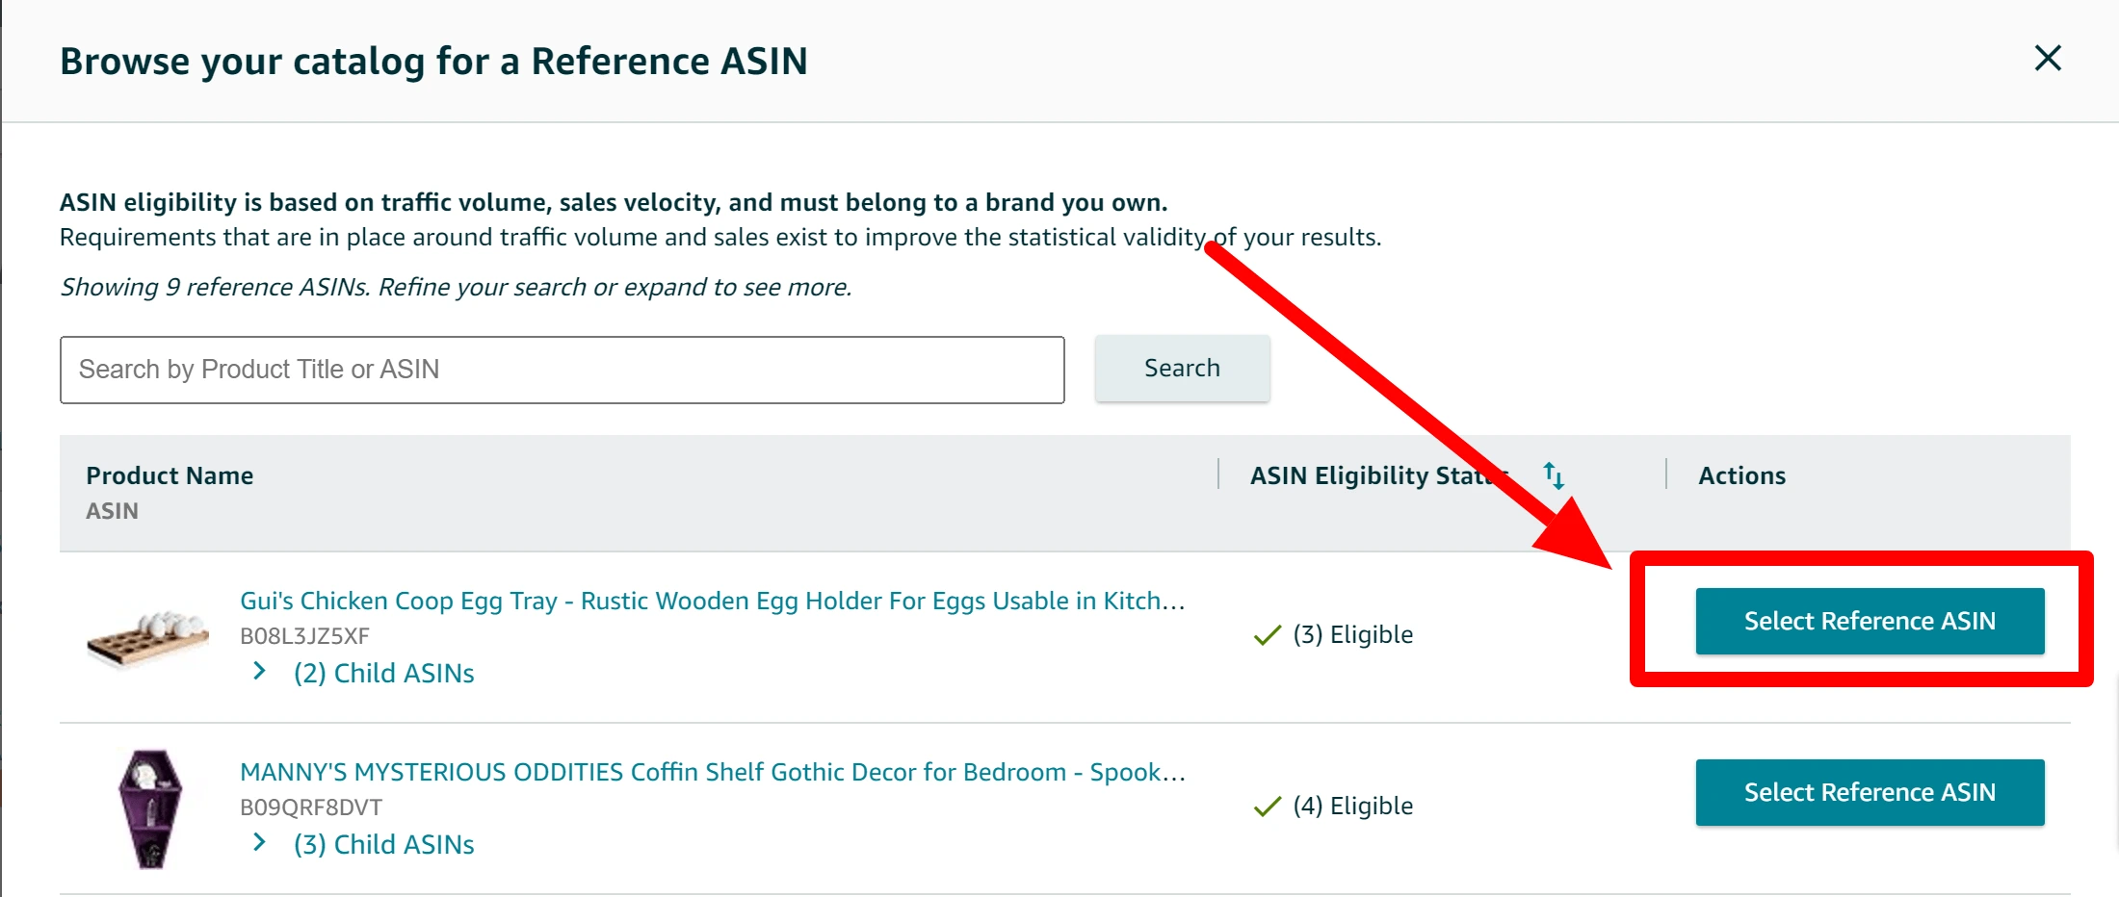
Task: Click the Product Name column header
Action: [x=170, y=475]
